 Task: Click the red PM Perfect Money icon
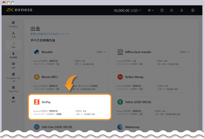point(120,77)
